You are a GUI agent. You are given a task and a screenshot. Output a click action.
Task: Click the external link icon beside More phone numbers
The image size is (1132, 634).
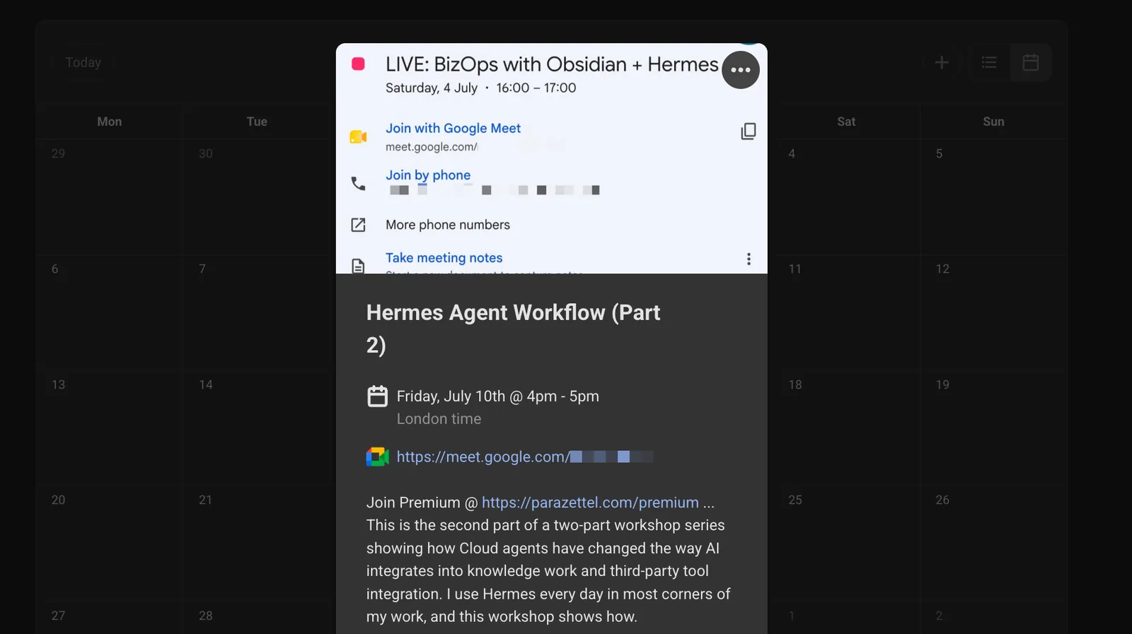pos(359,225)
